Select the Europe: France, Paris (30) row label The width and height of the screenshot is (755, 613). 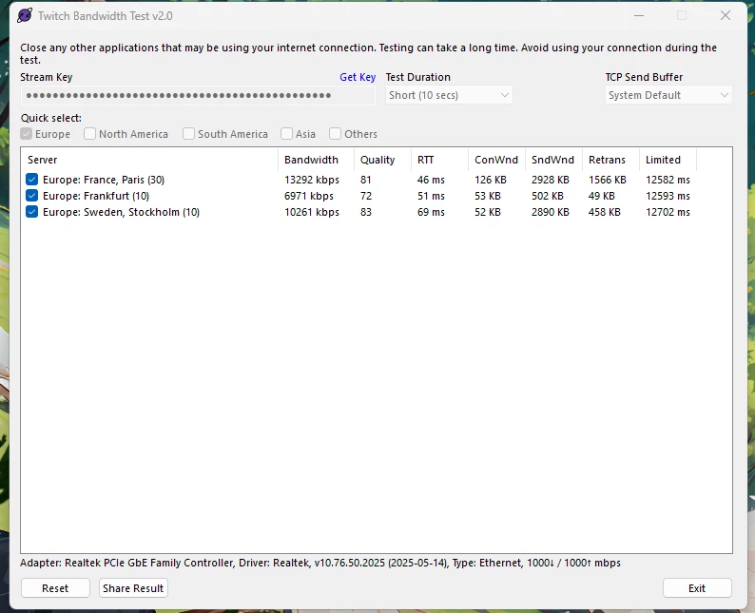click(104, 180)
